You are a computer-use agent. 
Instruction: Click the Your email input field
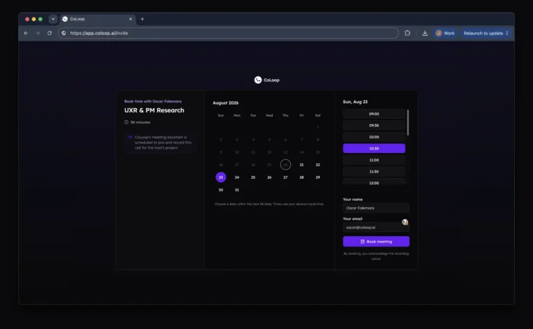(x=376, y=227)
